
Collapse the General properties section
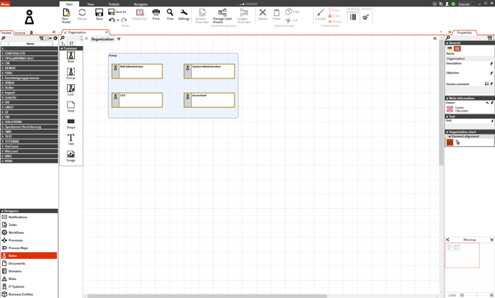447,43
